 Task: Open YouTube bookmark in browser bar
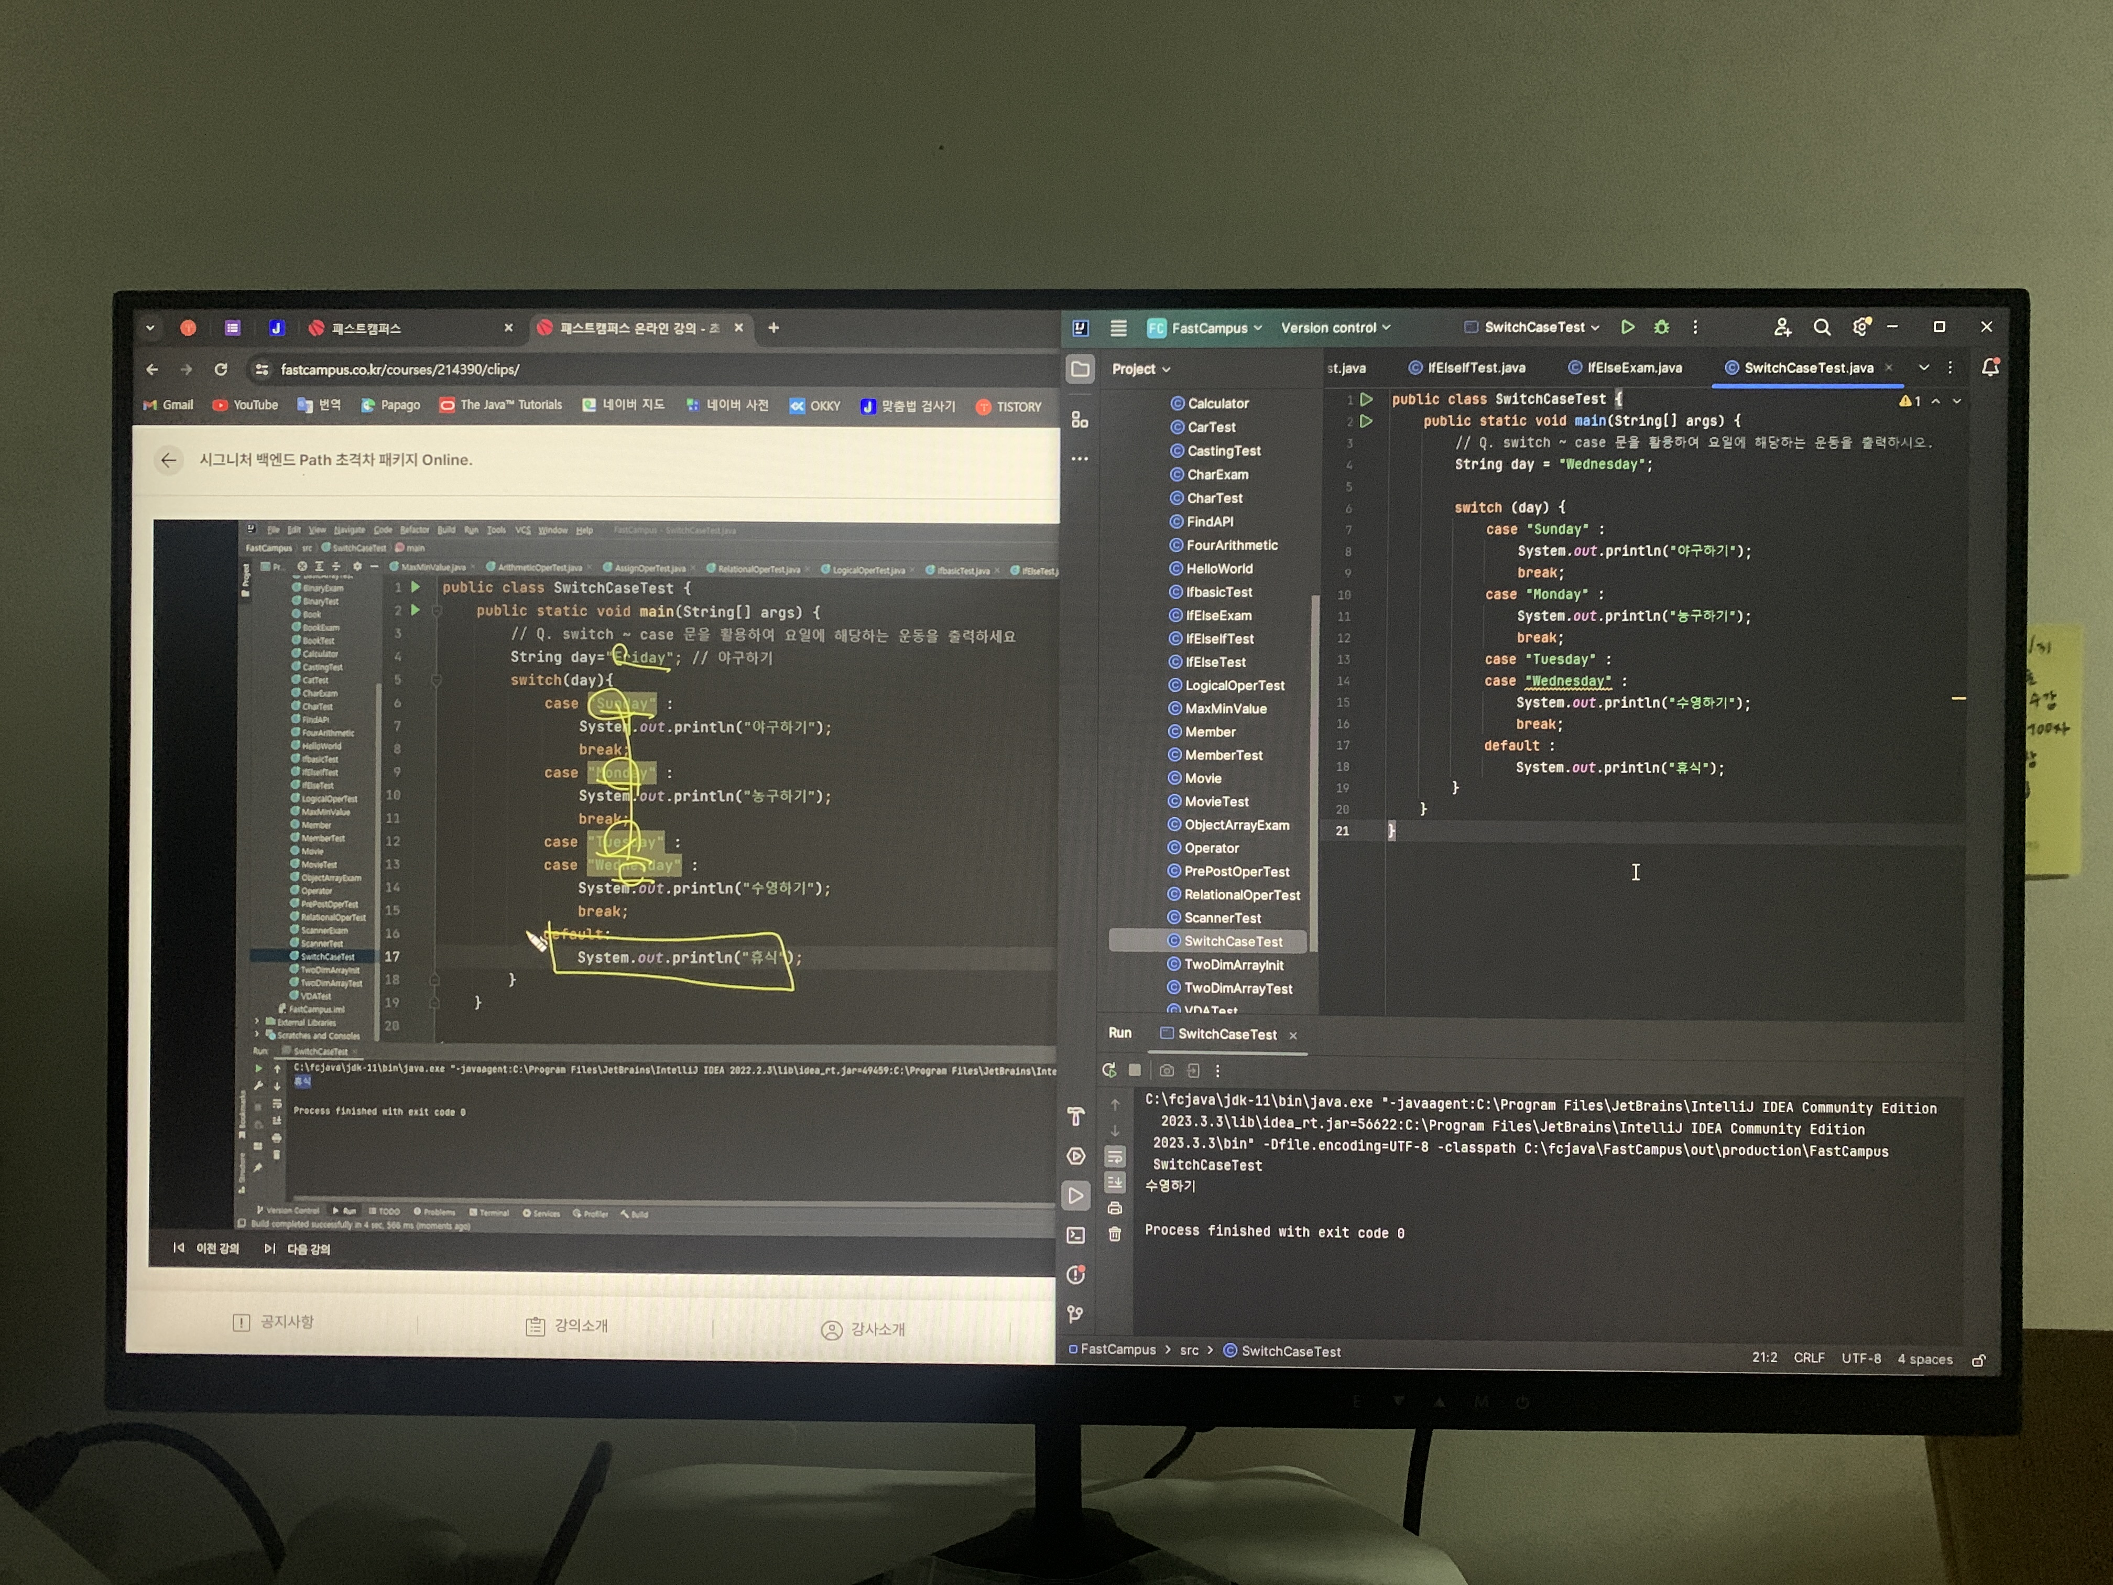tap(245, 405)
